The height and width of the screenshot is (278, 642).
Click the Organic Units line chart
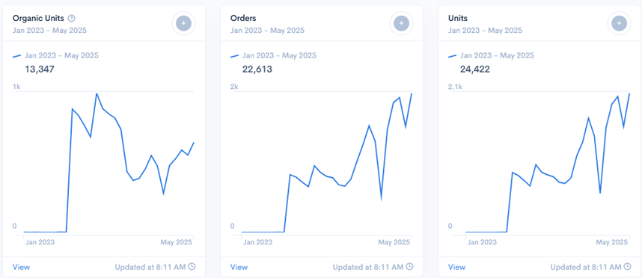click(x=108, y=163)
